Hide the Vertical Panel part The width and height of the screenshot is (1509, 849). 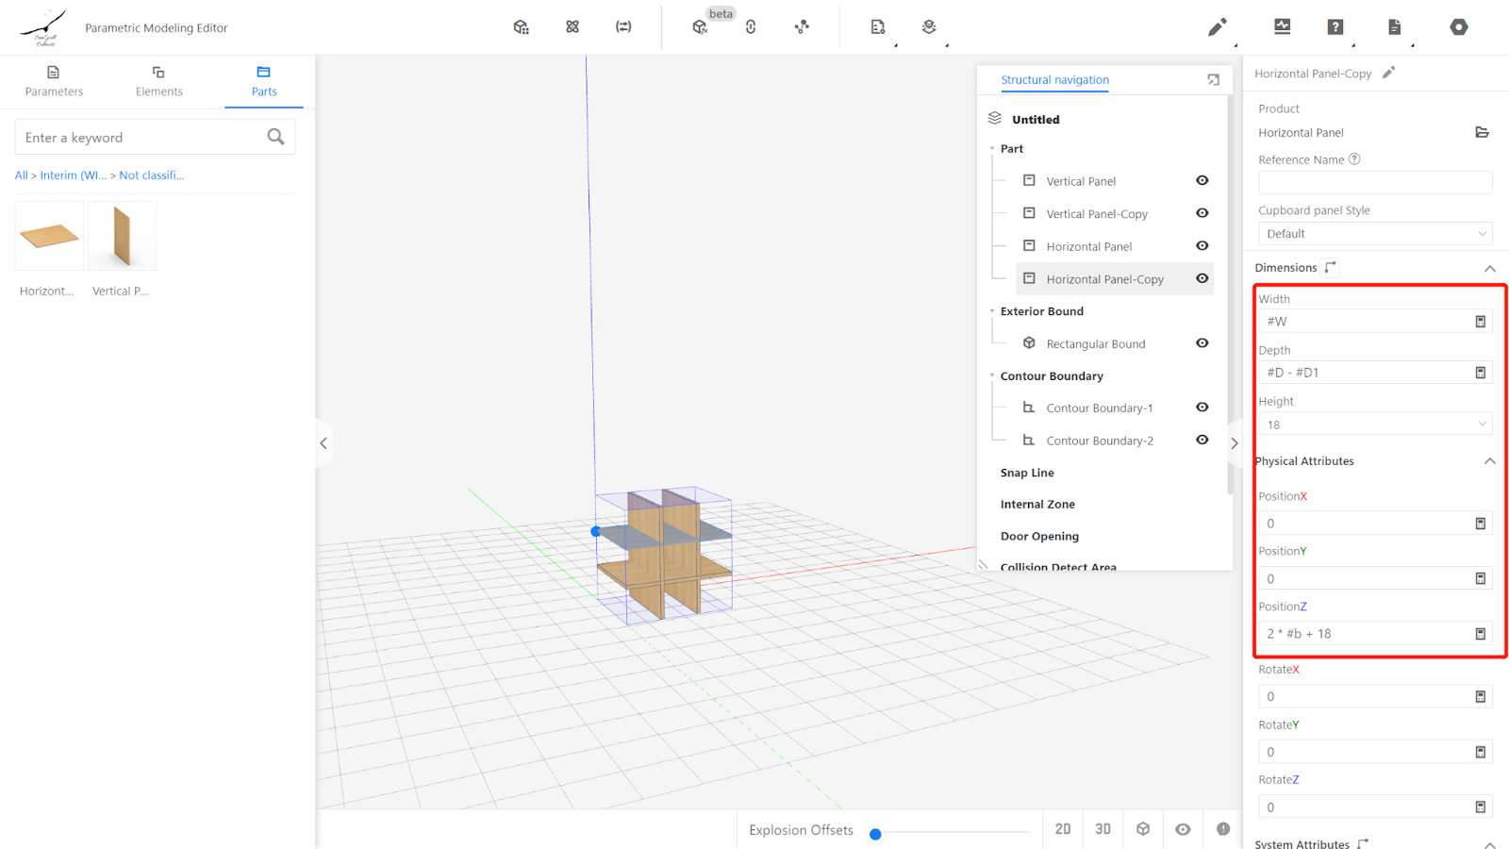point(1202,181)
